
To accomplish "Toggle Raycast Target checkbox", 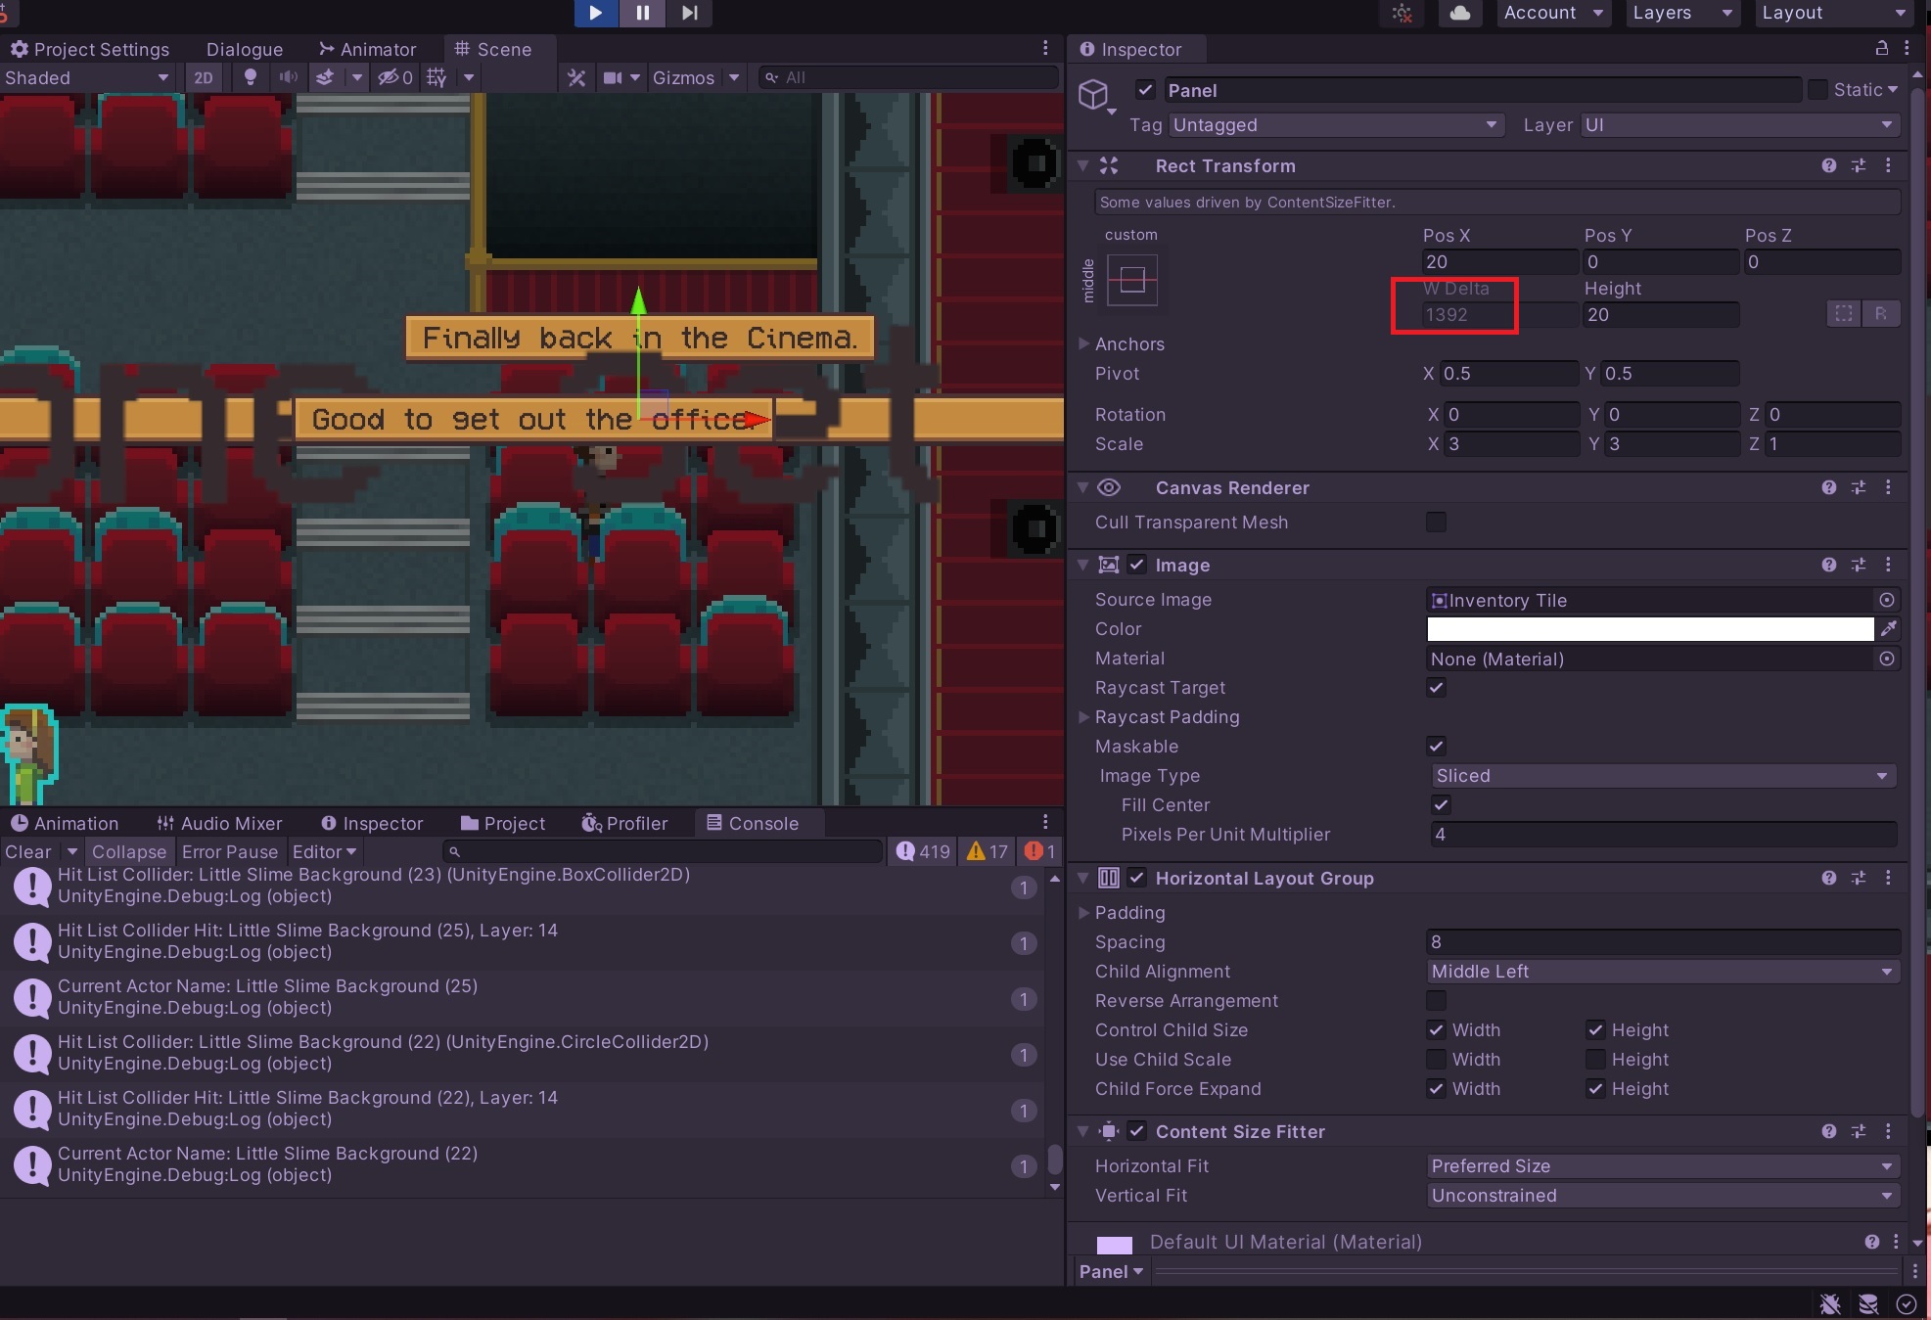I will pos(1435,686).
